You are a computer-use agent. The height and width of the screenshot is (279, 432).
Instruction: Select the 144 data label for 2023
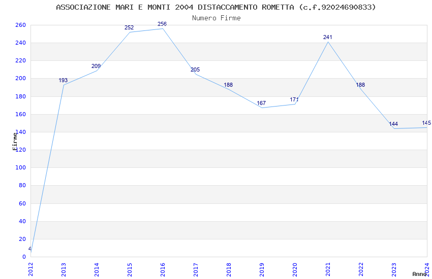pyautogui.click(x=393, y=124)
